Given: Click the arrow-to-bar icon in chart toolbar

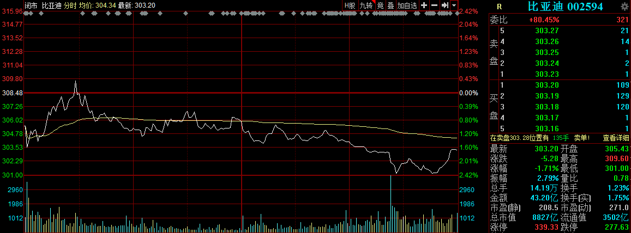Looking at the screenshot, I should tap(444, 5).
